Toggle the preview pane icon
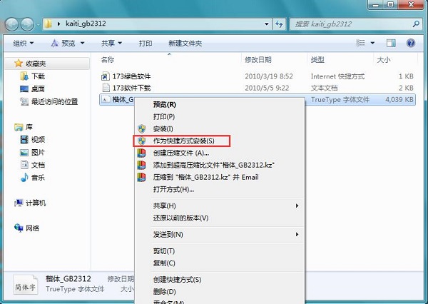 click(391, 43)
